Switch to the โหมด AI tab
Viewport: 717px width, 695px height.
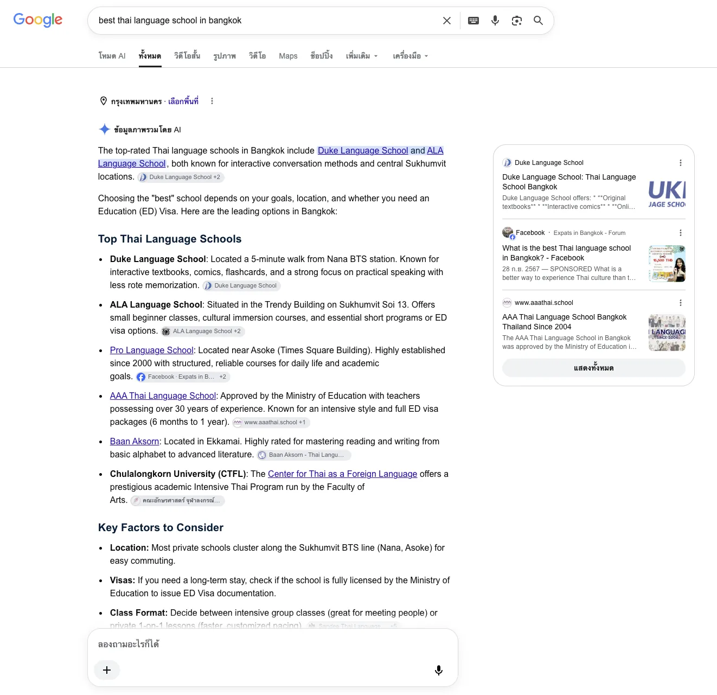click(112, 56)
